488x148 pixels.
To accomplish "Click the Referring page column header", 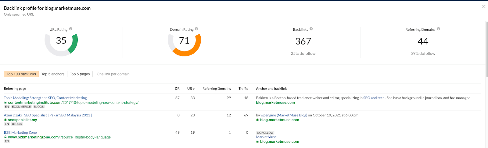I will click(x=15, y=89).
